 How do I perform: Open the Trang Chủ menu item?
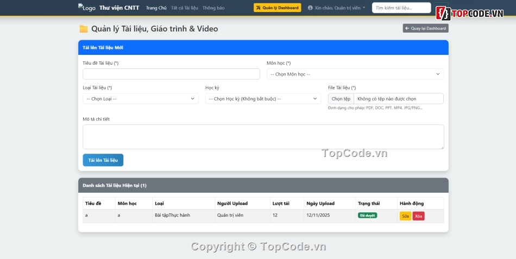pyautogui.click(x=156, y=8)
